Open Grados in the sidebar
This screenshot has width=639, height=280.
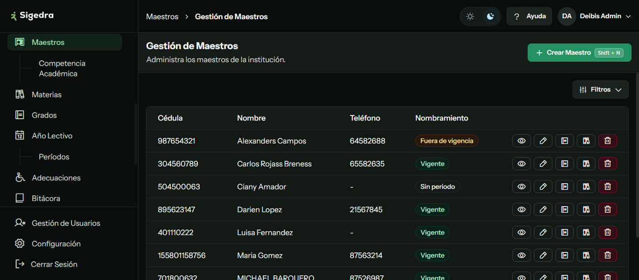coord(65,115)
